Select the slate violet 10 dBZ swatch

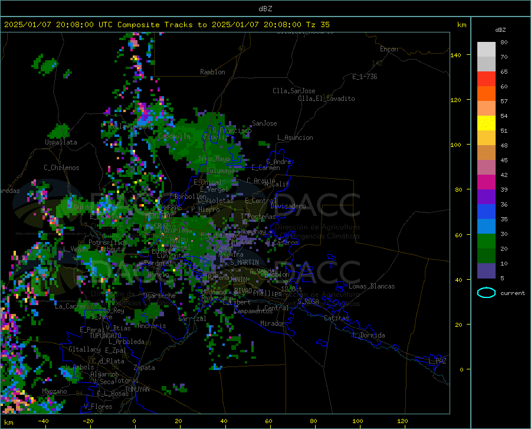tap(486, 271)
